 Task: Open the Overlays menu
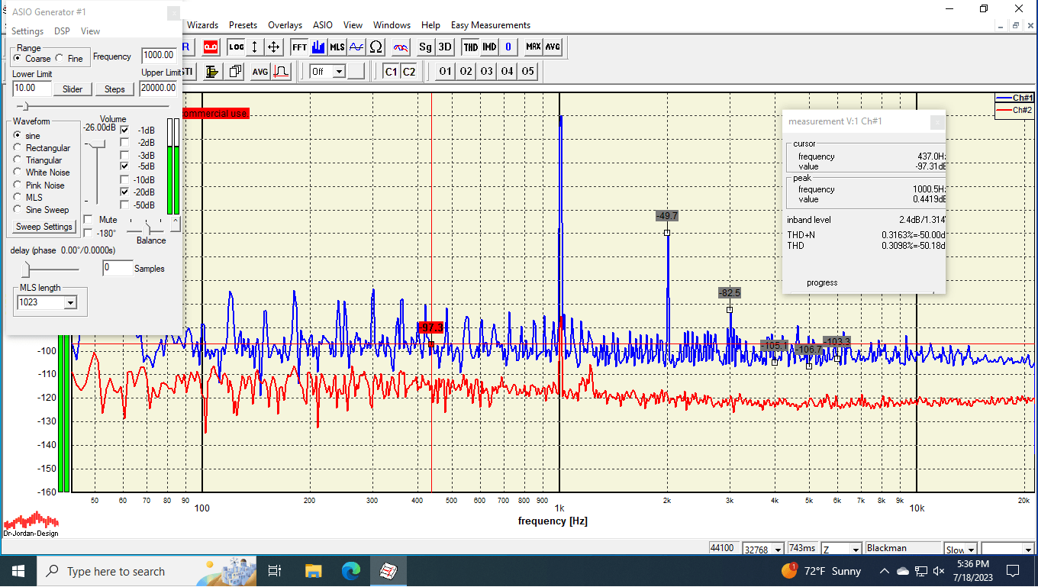[285, 25]
